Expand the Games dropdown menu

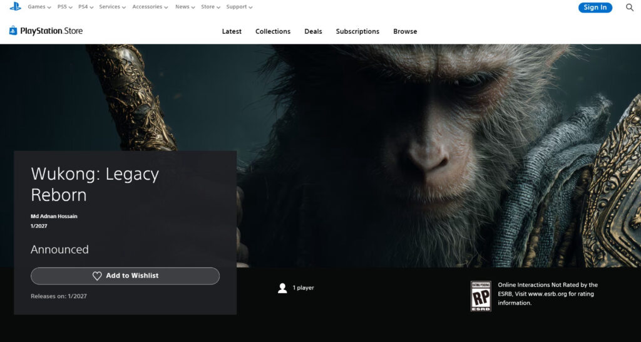click(39, 7)
